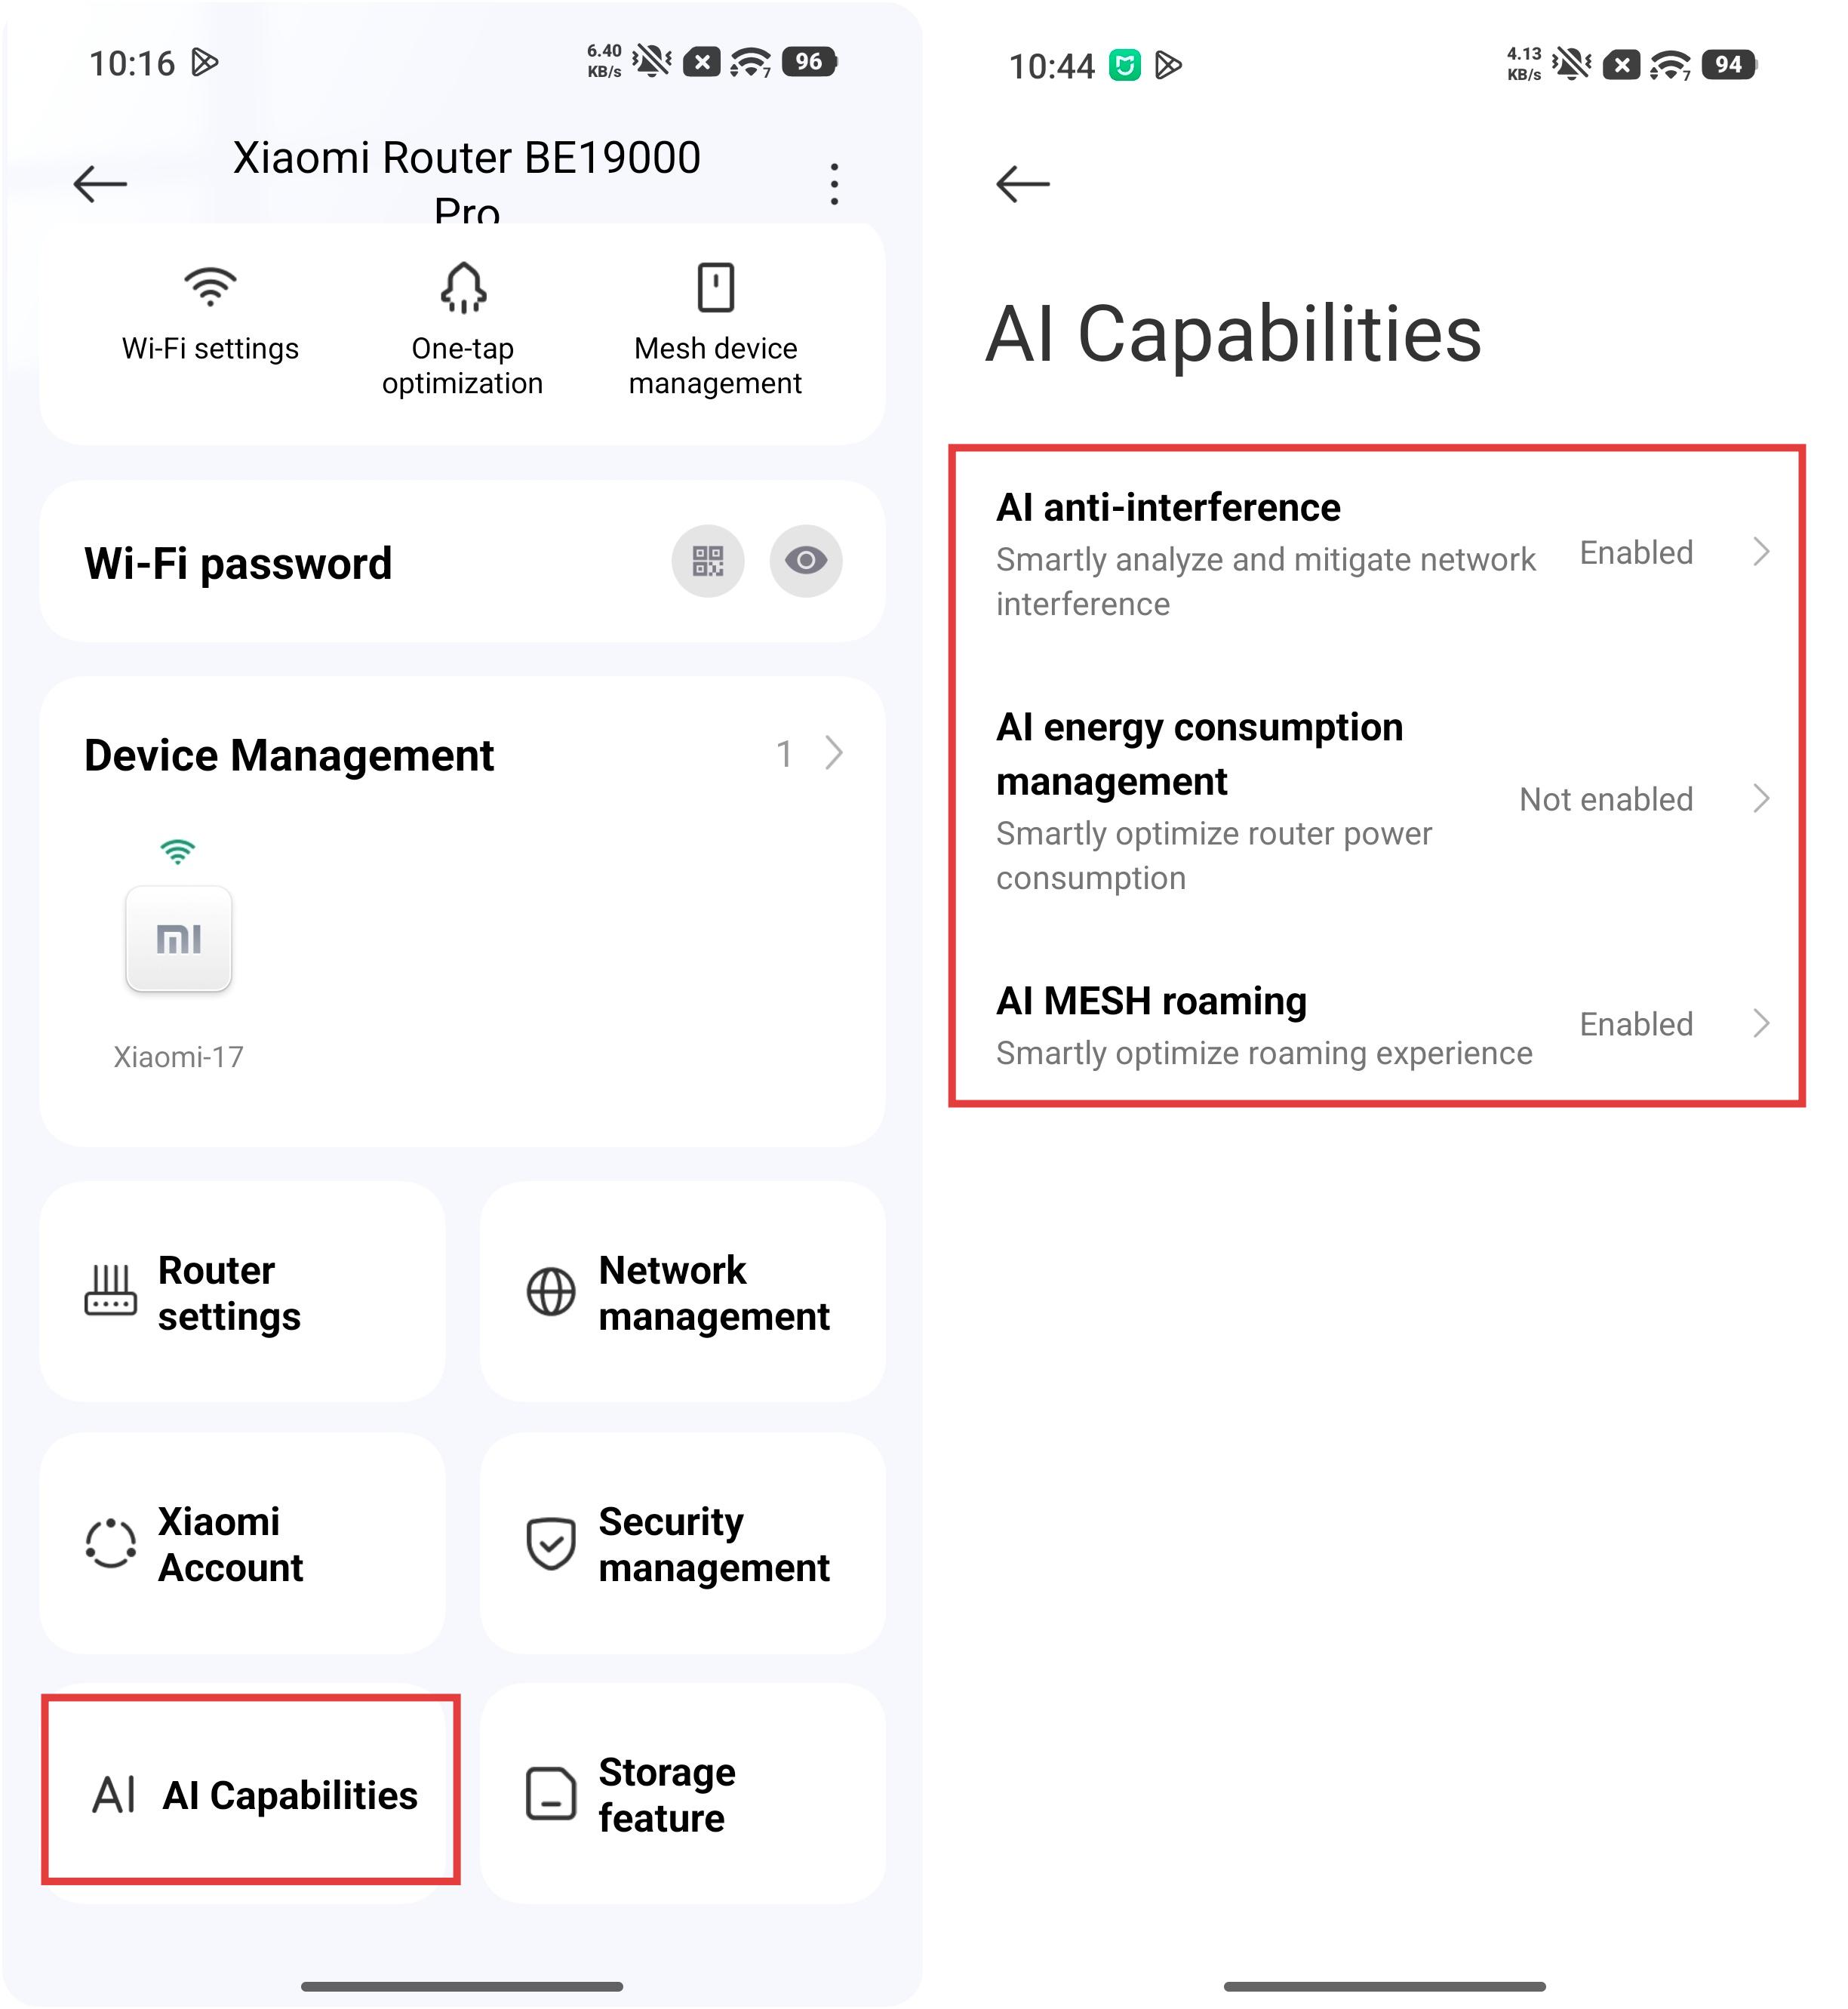1848x2009 pixels.
Task: Open Storage feature tile
Action: coord(682,1794)
